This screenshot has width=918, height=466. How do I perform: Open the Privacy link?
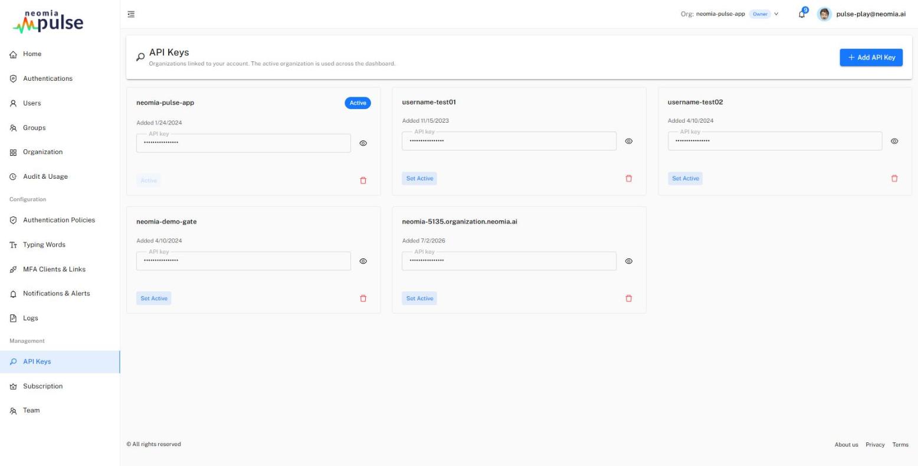click(875, 445)
